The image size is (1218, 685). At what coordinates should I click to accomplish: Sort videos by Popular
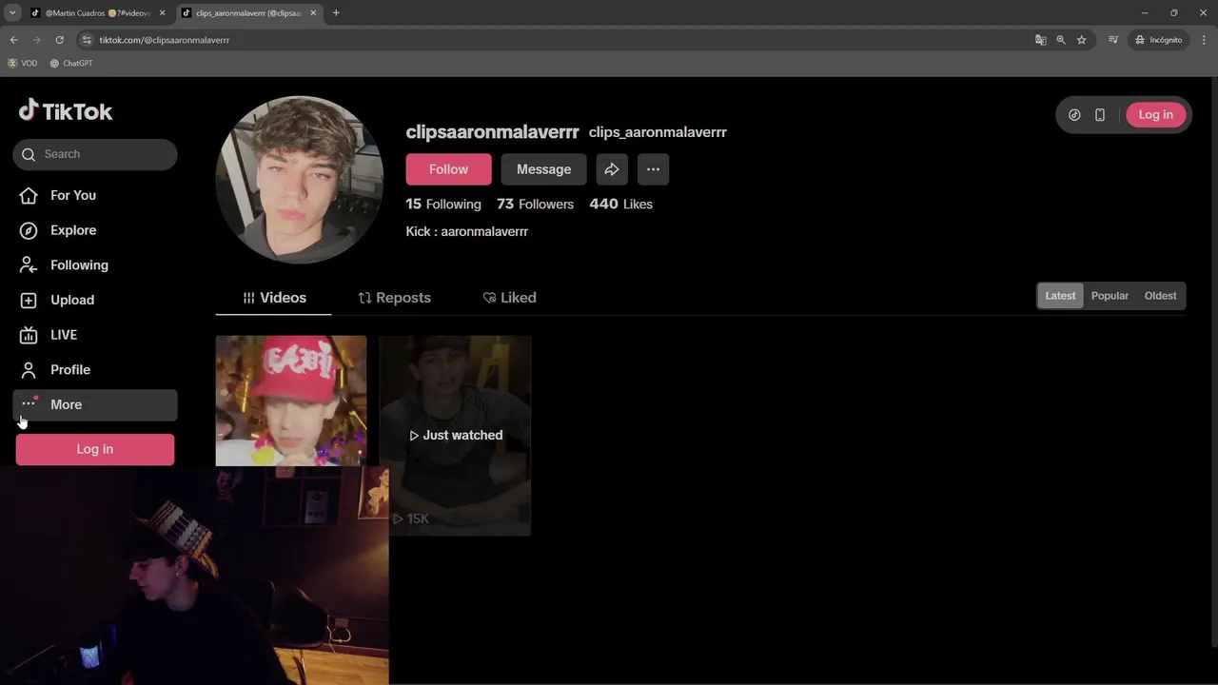coord(1110,296)
